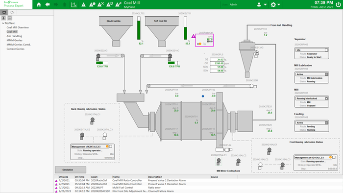The height and width of the screenshot is (193, 343).
Task: Toggle the Mill Lubrication Active box
Action: [326, 74]
